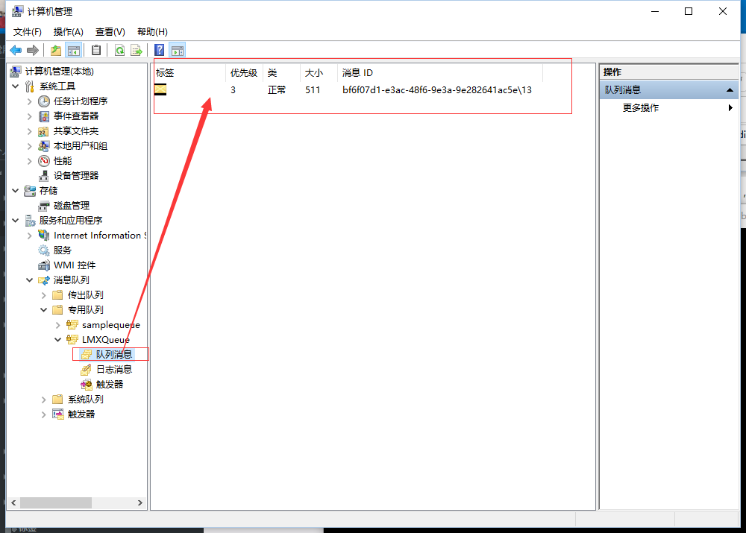Open the 操作(A) menu

[69, 32]
